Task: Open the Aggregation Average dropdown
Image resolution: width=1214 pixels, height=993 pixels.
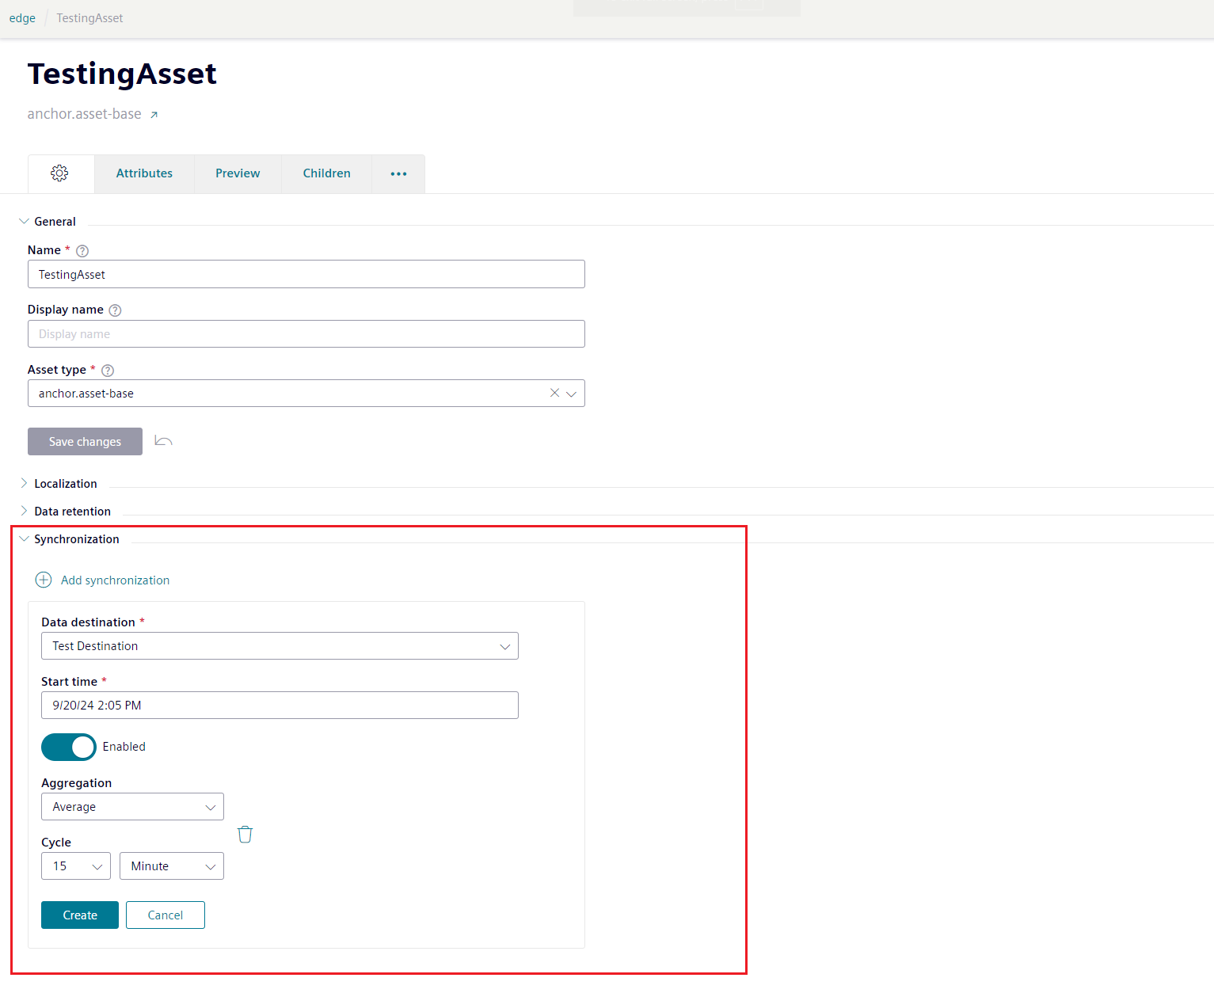Action: click(132, 807)
